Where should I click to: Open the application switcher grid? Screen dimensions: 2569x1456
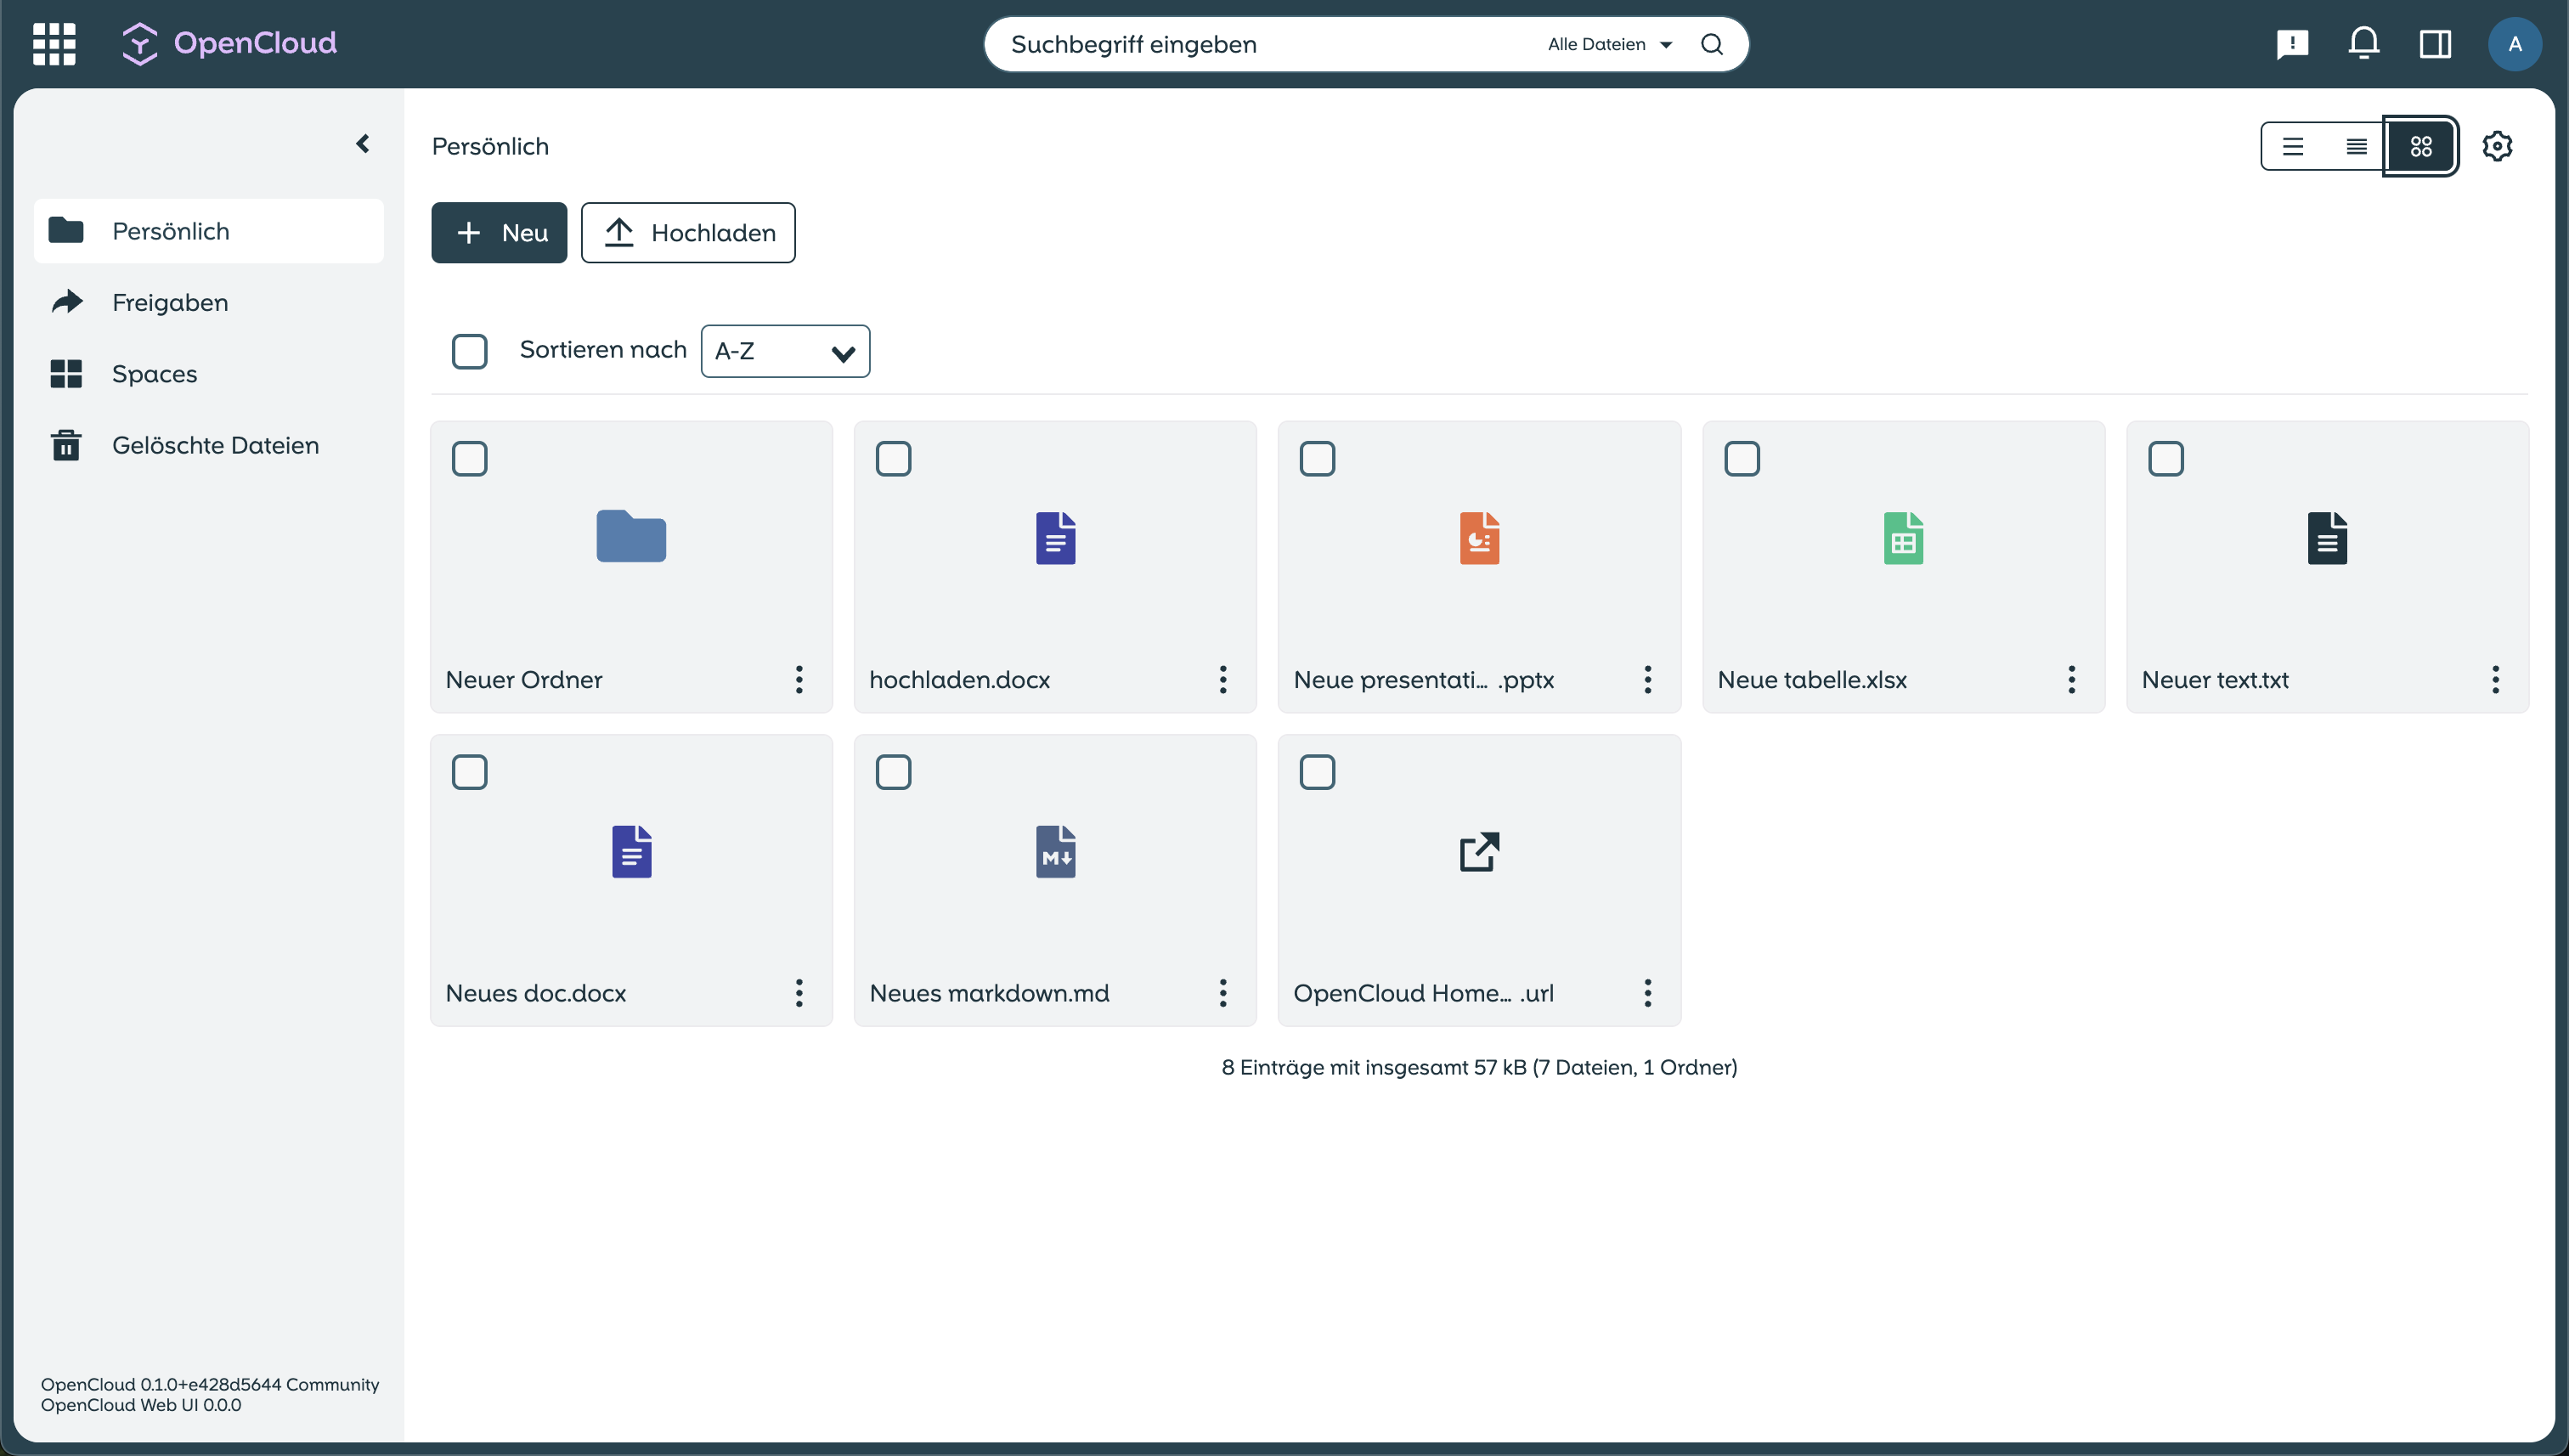pyautogui.click(x=54, y=44)
